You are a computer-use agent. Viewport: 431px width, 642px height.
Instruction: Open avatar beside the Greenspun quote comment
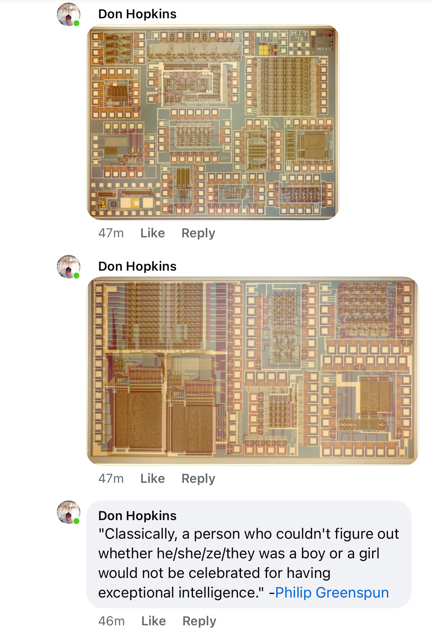tap(69, 512)
